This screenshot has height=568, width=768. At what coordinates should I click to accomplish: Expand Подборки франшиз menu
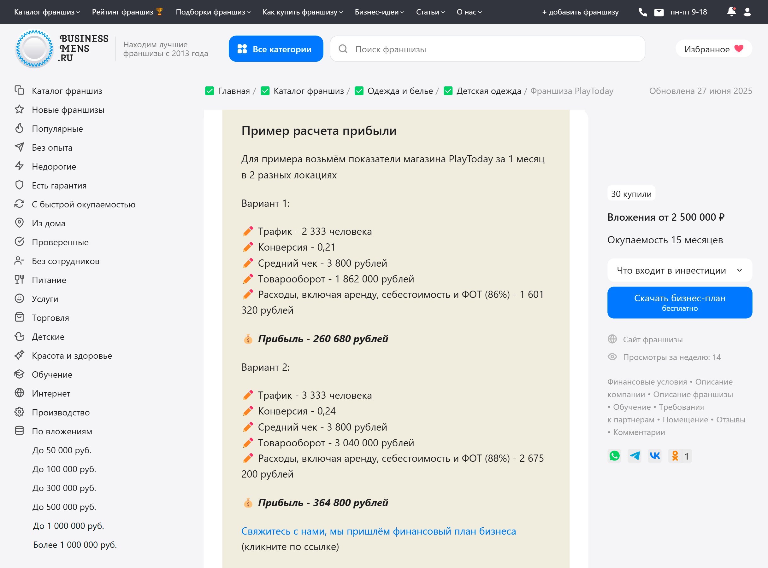[x=213, y=12]
